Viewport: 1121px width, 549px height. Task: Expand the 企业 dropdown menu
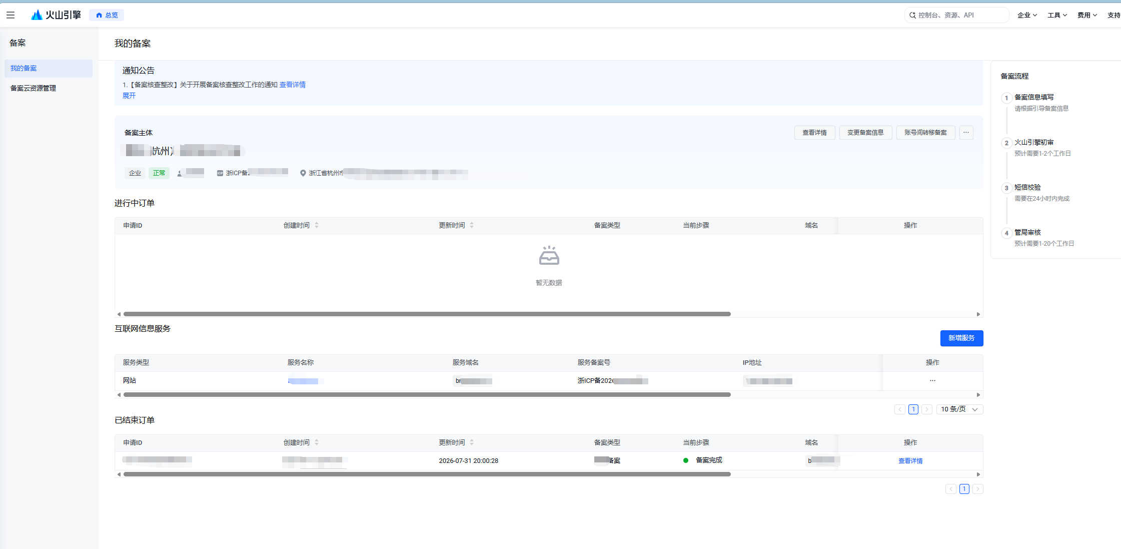1027,15
